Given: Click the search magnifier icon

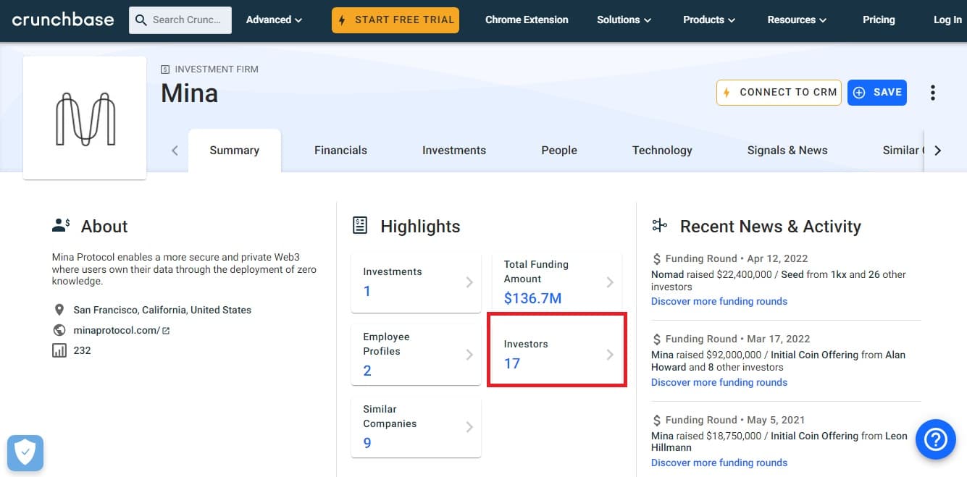Looking at the screenshot, I should tap(141, 20).
